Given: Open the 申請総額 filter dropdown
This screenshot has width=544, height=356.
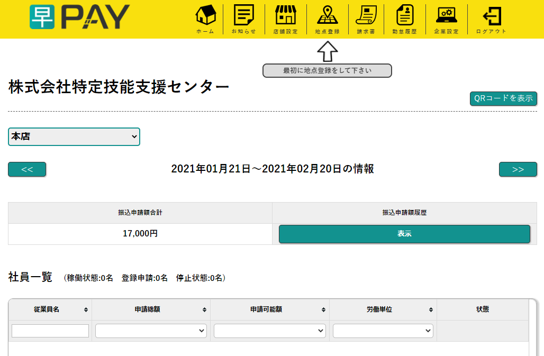Looking at the screenshot, I should (151, 331).
